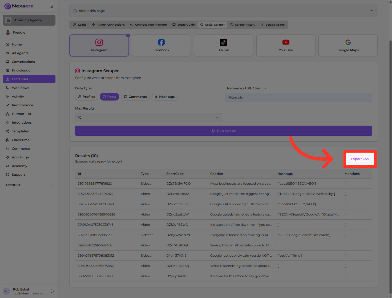The image size is (392, 298).
Task: Expand the ACCOUNT section
Action: click(x=29, y=185)
